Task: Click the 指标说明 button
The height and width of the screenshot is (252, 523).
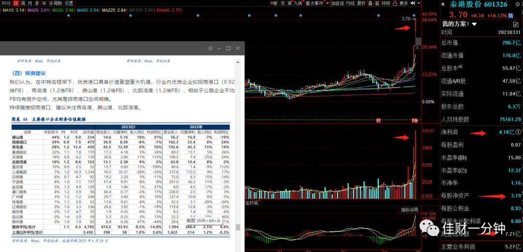Action: tap(409, 210)
